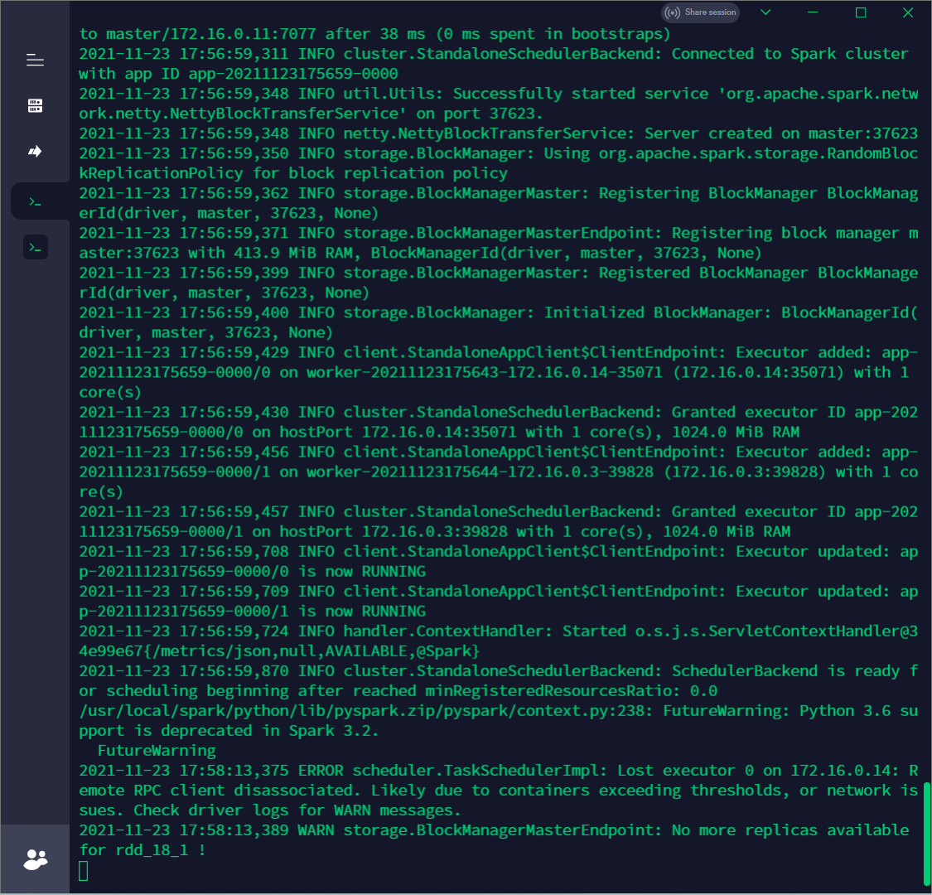This screenshot has width=932, height=895.
Task: Click 'master/172.16.0.11:7077' text
Action: [x=211, y=34]
